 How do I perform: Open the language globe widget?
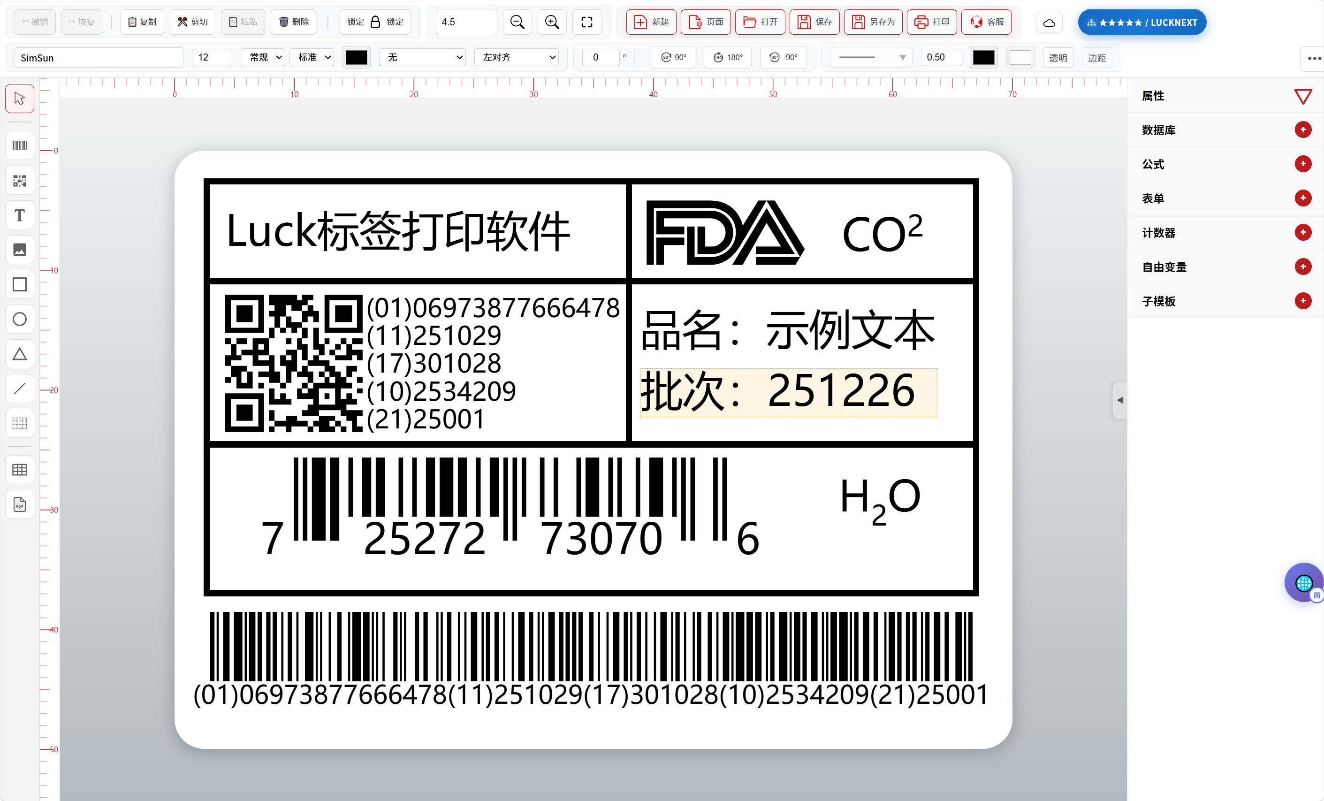click(x=1304, y=583)
